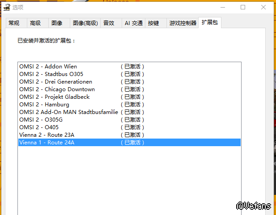
Task: Select OMSI 2 - Stadtbus O305 entry
Action: pos(129,74)
